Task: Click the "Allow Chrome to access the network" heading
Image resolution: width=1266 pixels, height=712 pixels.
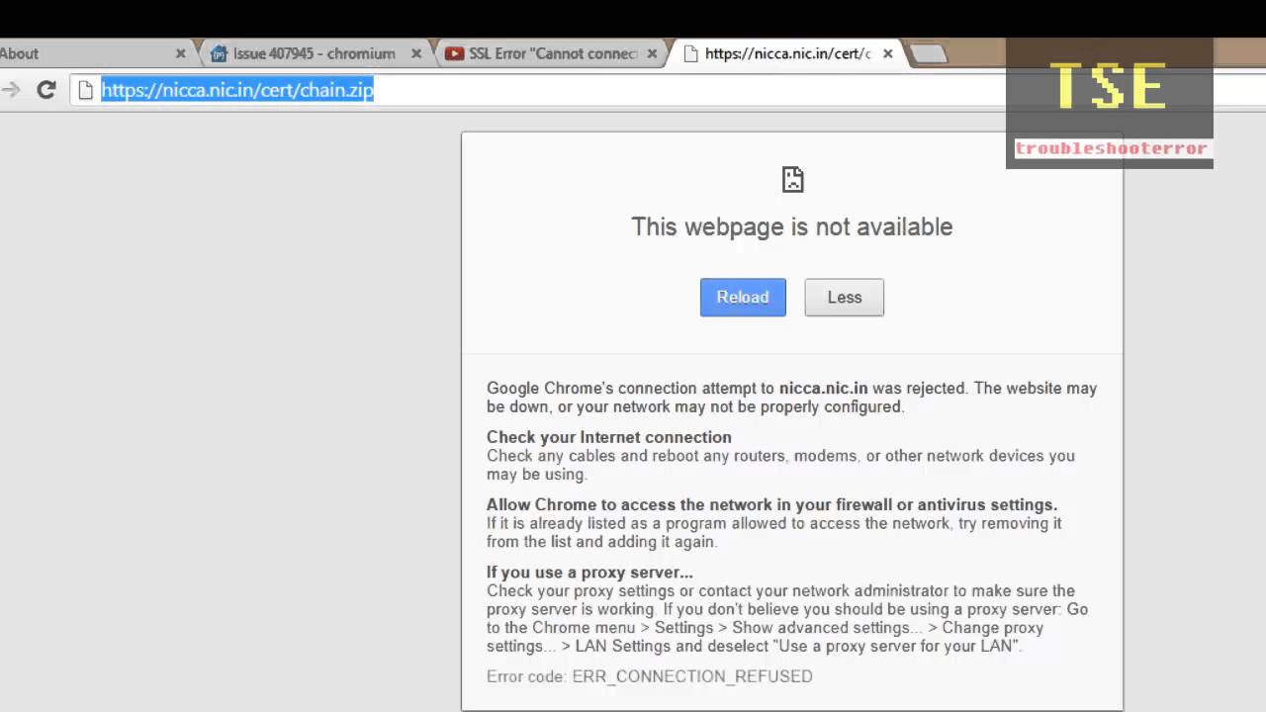Action: (771, 504)
